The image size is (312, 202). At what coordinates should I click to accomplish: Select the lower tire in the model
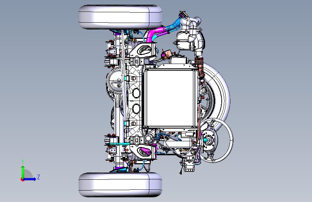[120, 185]
